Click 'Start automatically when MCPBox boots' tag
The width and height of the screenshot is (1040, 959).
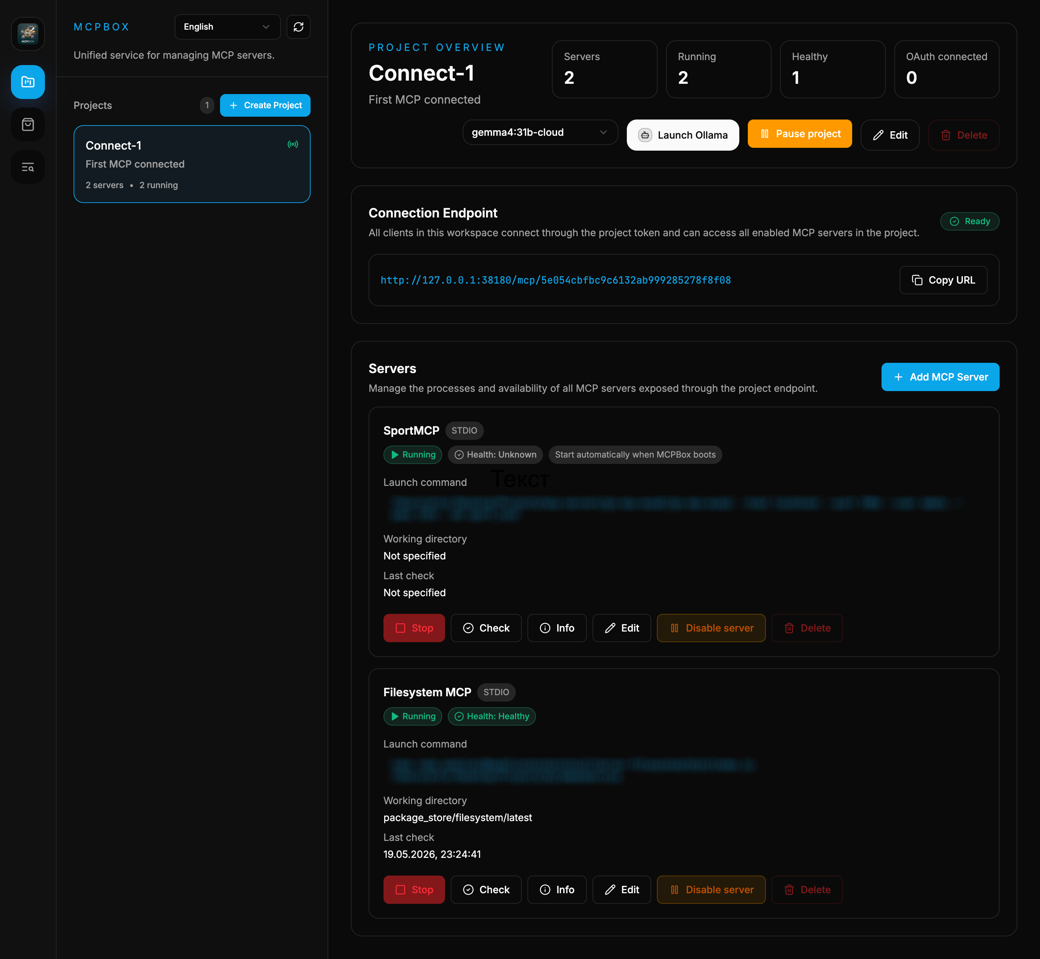(635, 455)
